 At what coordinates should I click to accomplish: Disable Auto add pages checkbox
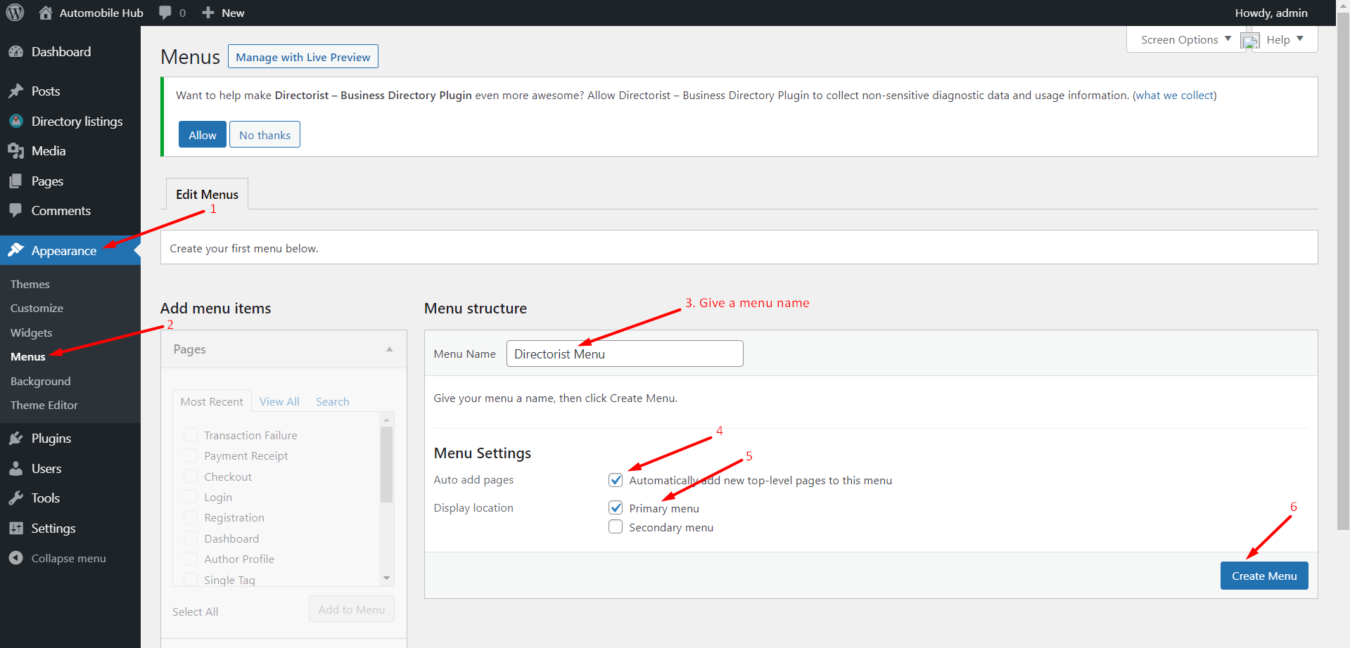pyautogui.click(x=616, y=479)
